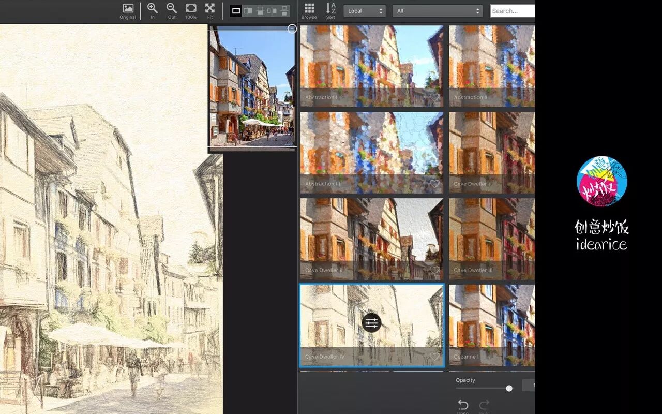
Task: Minimize the navigator preview panel
Action: click(292, 29)
